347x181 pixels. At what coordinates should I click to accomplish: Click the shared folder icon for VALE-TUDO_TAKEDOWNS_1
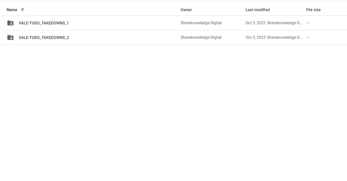[10, 23]
